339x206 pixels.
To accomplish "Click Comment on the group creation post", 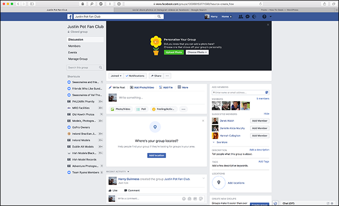I will tap(132, 190).
